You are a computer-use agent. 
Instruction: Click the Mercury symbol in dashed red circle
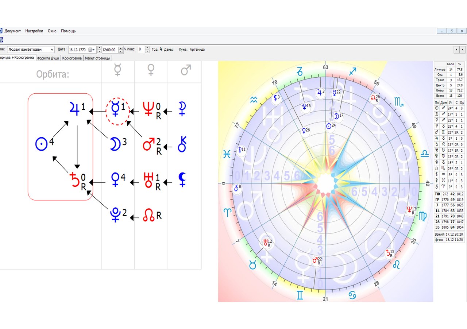pyautogui.click(x=115, y=109)
